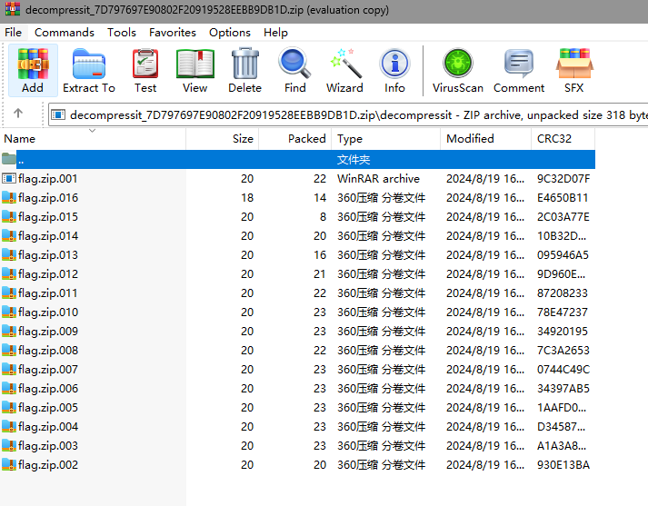Select file flag.zip.007

pyautogui.click(x=48, y=369)
